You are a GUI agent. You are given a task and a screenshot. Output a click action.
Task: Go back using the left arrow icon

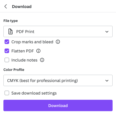click(6, 7)
